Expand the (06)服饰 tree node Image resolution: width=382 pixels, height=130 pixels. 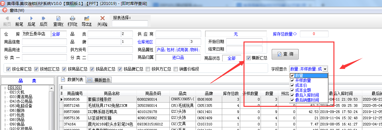(6, 111)
